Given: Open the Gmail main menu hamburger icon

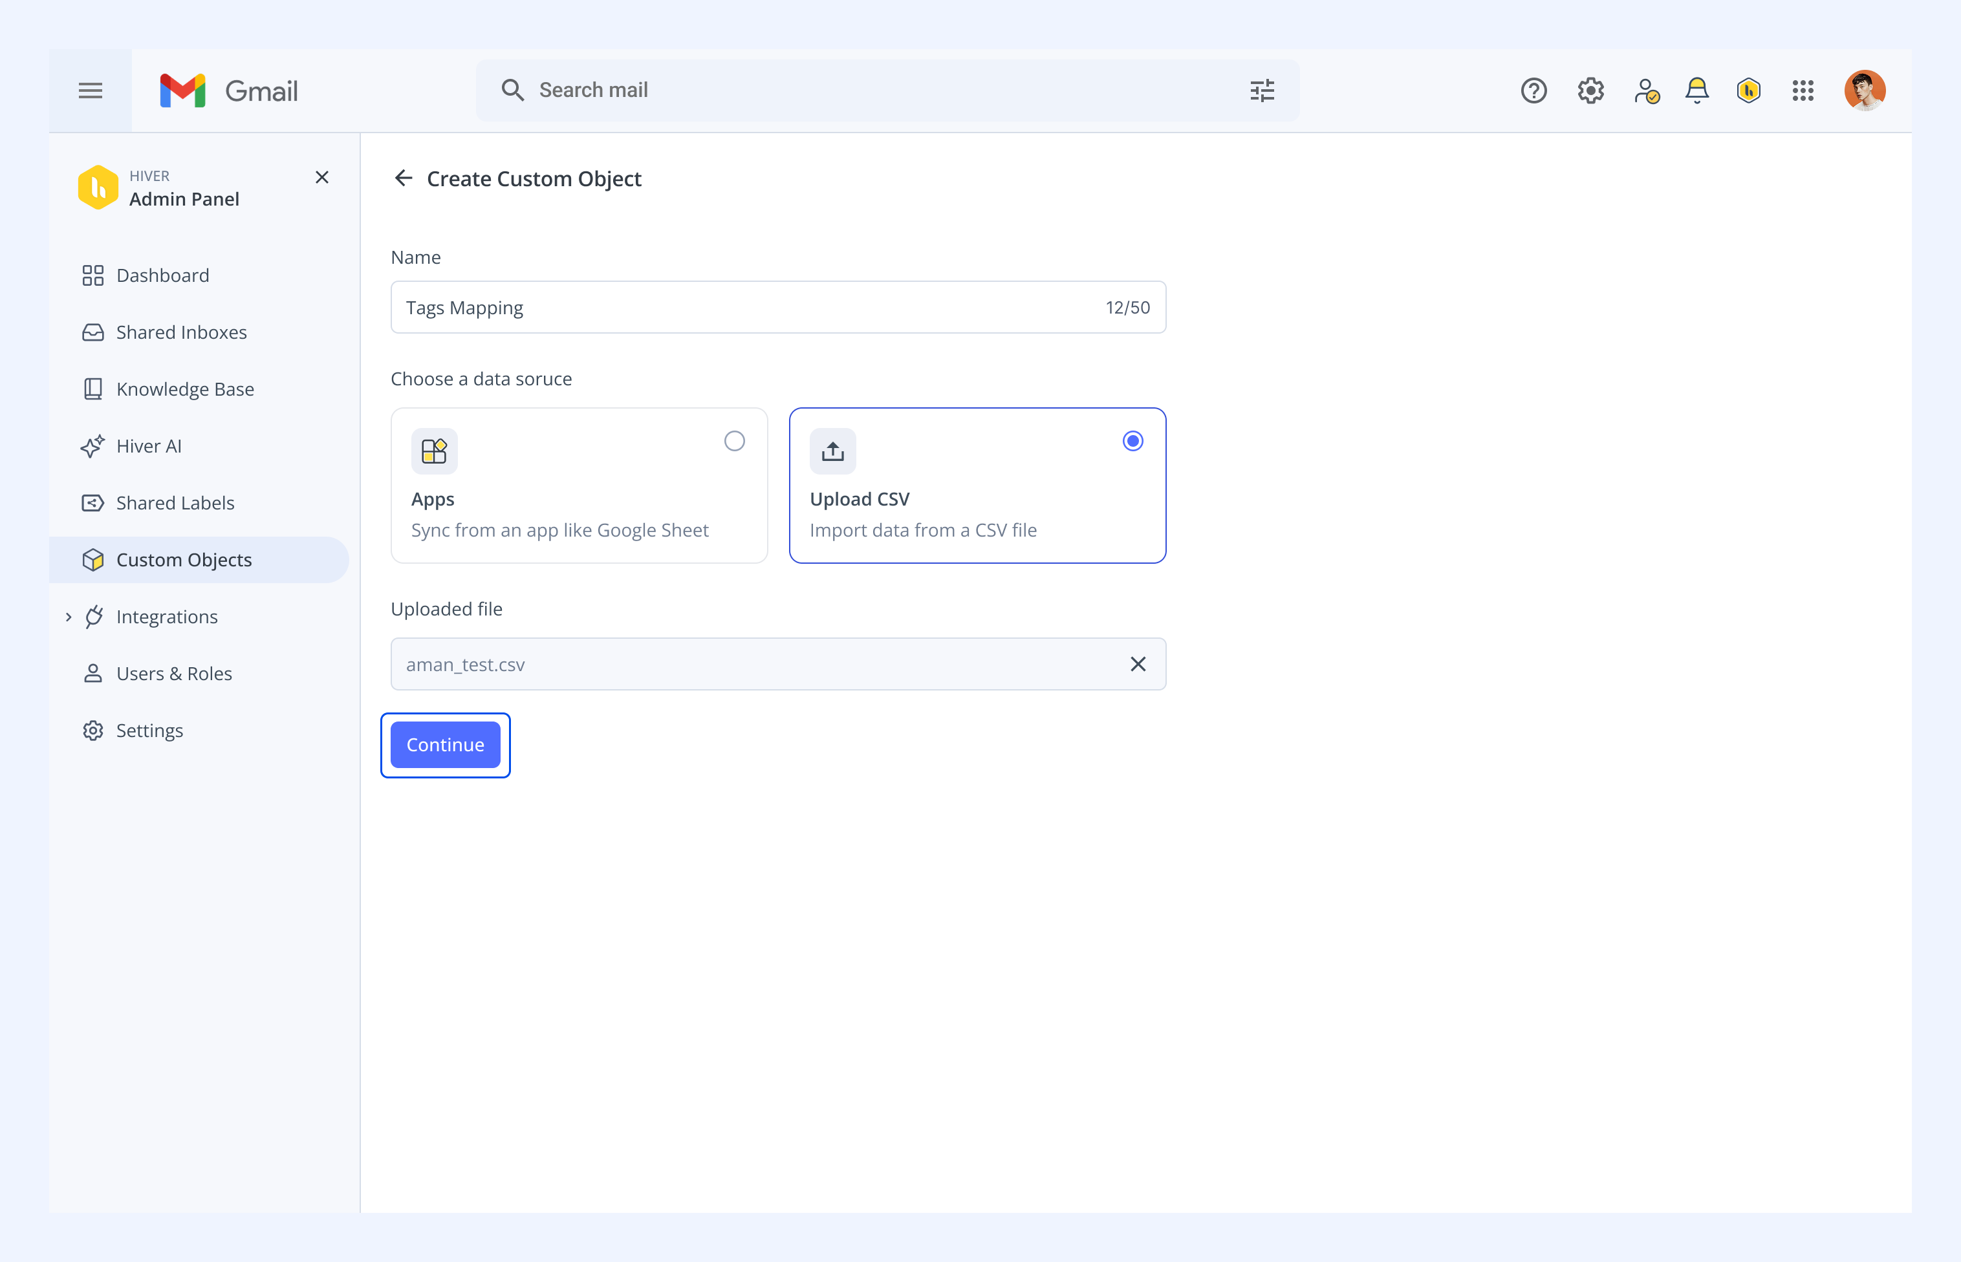Looking at the screenshot, I should [90, 90].
